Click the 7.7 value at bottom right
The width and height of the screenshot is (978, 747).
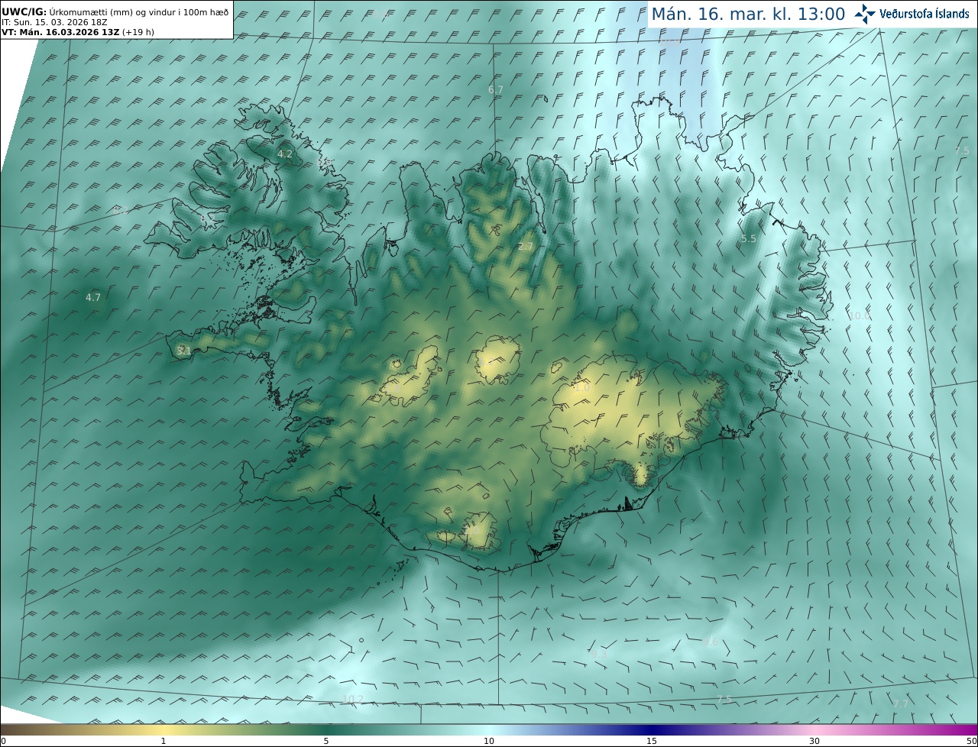click(x=901, y=703)
